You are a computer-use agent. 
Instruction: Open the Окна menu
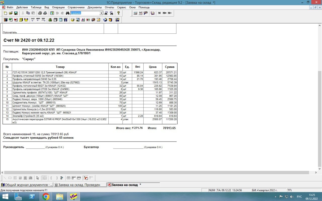pos(132,7)
